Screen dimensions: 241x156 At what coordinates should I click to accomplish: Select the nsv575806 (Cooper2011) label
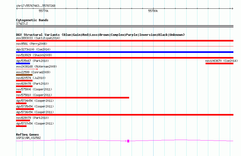coord(34,89)
